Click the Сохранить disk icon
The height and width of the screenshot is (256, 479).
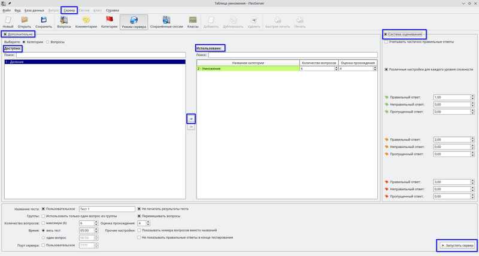[x=43, y=22]
